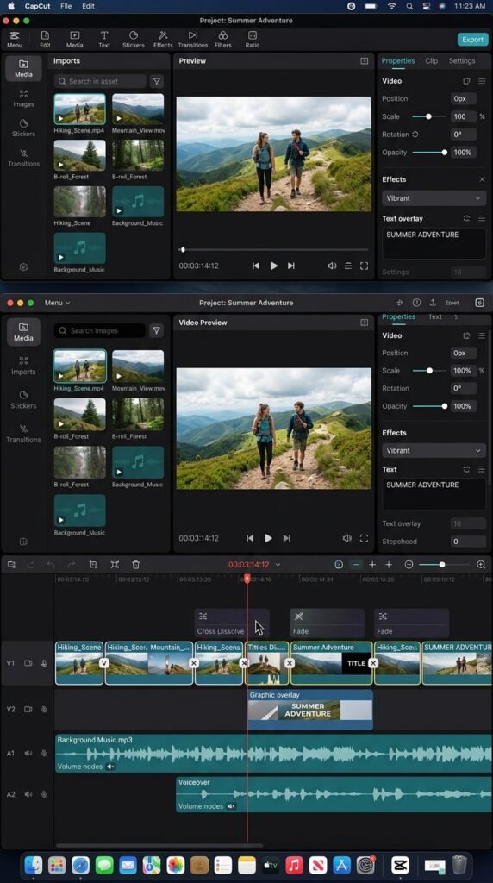Screen dimensions: 493x883
Task: Open Safari from the Dock
Action: [80, 864]
